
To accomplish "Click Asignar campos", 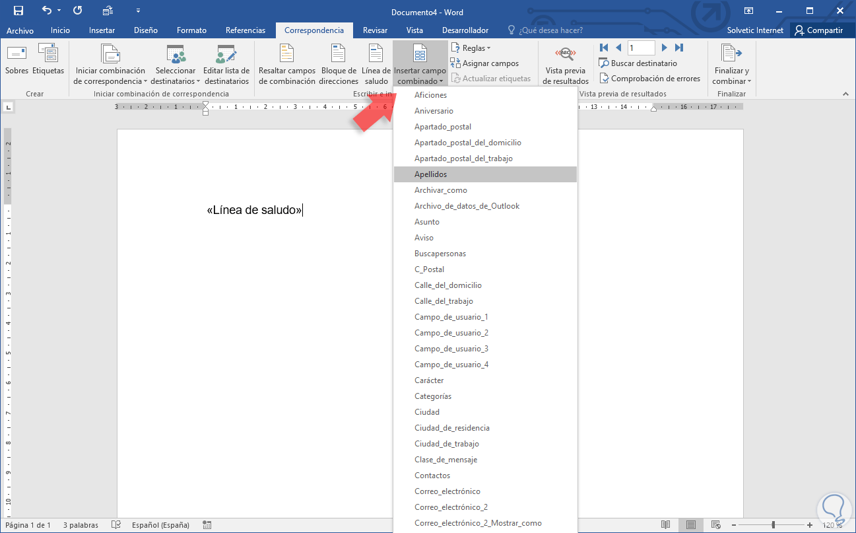I will tap(485, 63).
